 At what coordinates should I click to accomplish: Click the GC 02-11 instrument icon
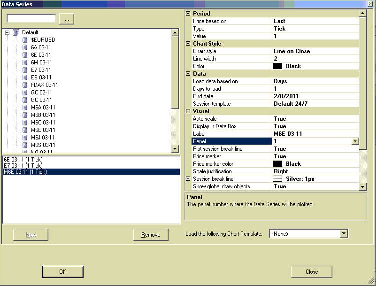(x=25, y=92)
